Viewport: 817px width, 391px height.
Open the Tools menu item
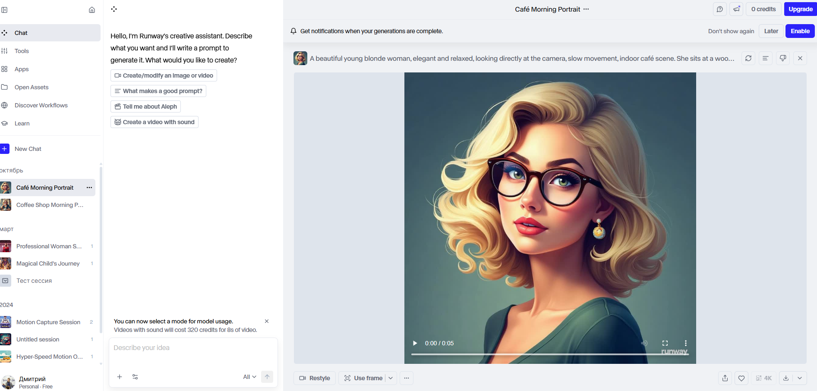click(22, 51)
